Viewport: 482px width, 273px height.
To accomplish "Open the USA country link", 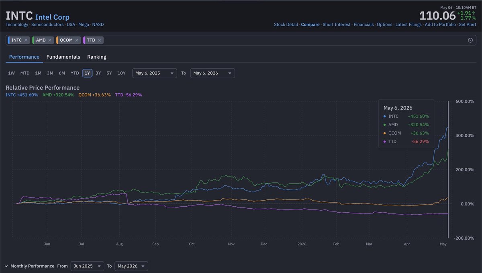I will point(71,25).
